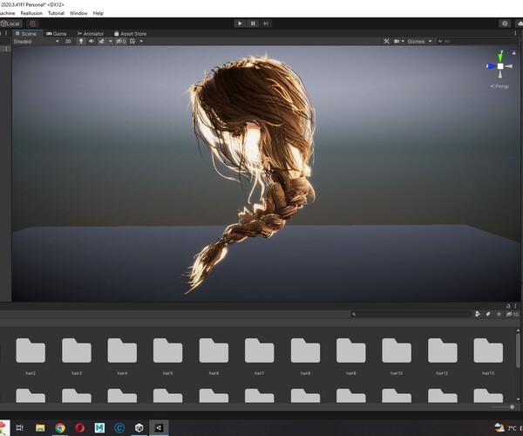Toggle the scene grid visibility icon
The width and height of the screenshot is (523, 436).
pyautogui.click(x=132, y=41)
